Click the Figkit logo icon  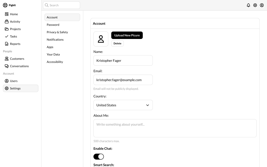point(5,5)
